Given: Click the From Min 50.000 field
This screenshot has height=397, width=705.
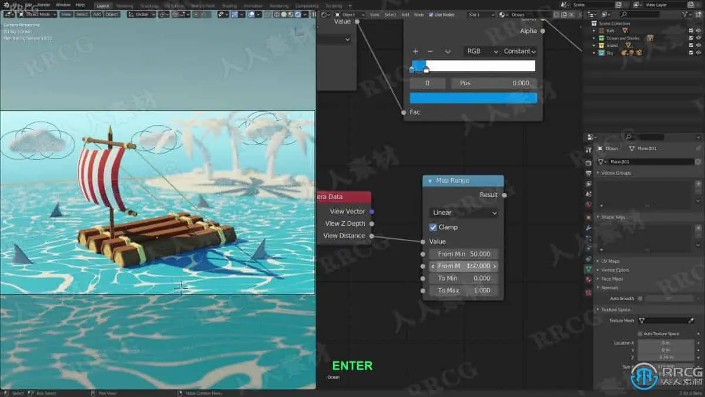Looking at the screenshot, I should 463,254.
